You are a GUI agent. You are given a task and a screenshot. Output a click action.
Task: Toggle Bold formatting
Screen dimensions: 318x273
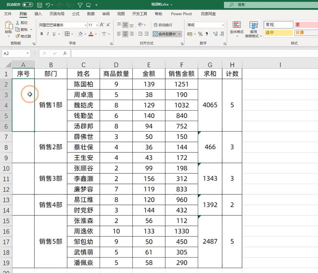tap(41, 34)
